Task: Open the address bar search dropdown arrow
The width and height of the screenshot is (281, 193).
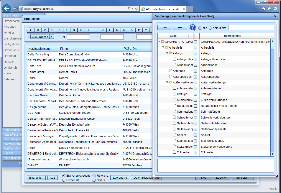Action: [133, 9]
